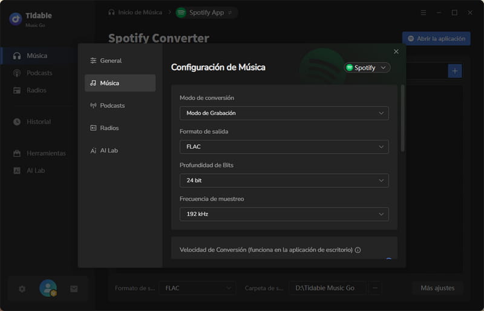The width and height of the screenshot is (484, 311).
Task: Expand the Spotify source selector dropdown
Action: pos(367,68)
